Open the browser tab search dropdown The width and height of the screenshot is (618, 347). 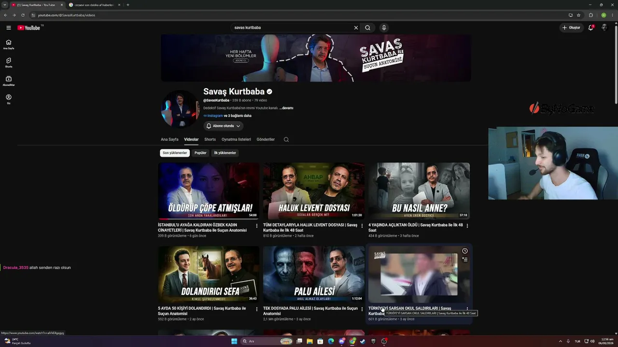4,5
